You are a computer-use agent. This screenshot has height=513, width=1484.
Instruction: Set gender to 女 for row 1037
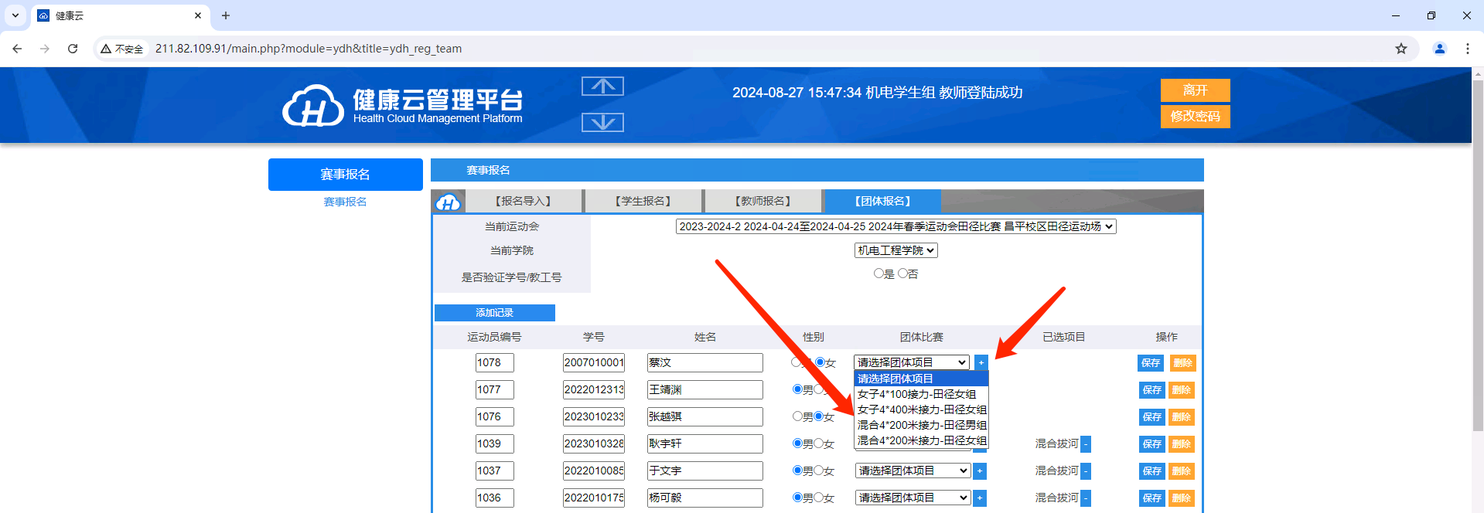(819, 471)
